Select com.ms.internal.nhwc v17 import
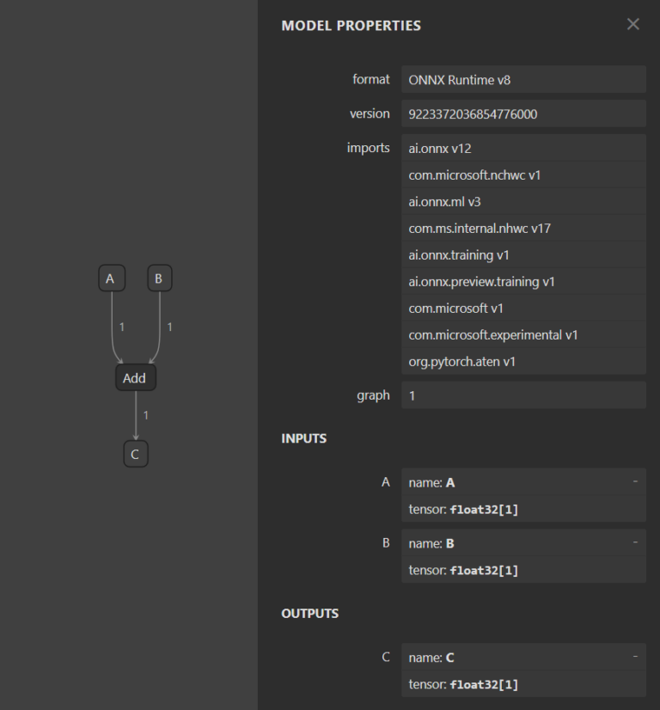The height and width of the screenshot is (710, 660). [x=522, y=228]
